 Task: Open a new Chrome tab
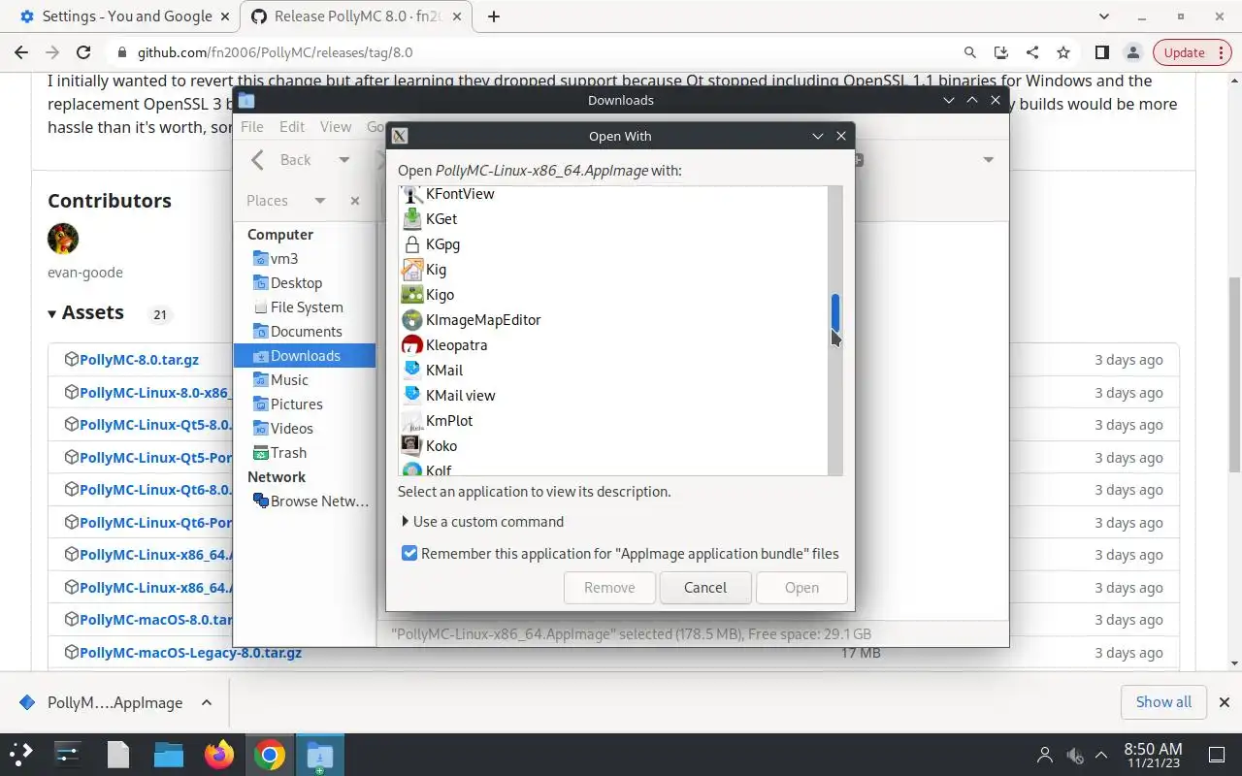coord(494,16)
